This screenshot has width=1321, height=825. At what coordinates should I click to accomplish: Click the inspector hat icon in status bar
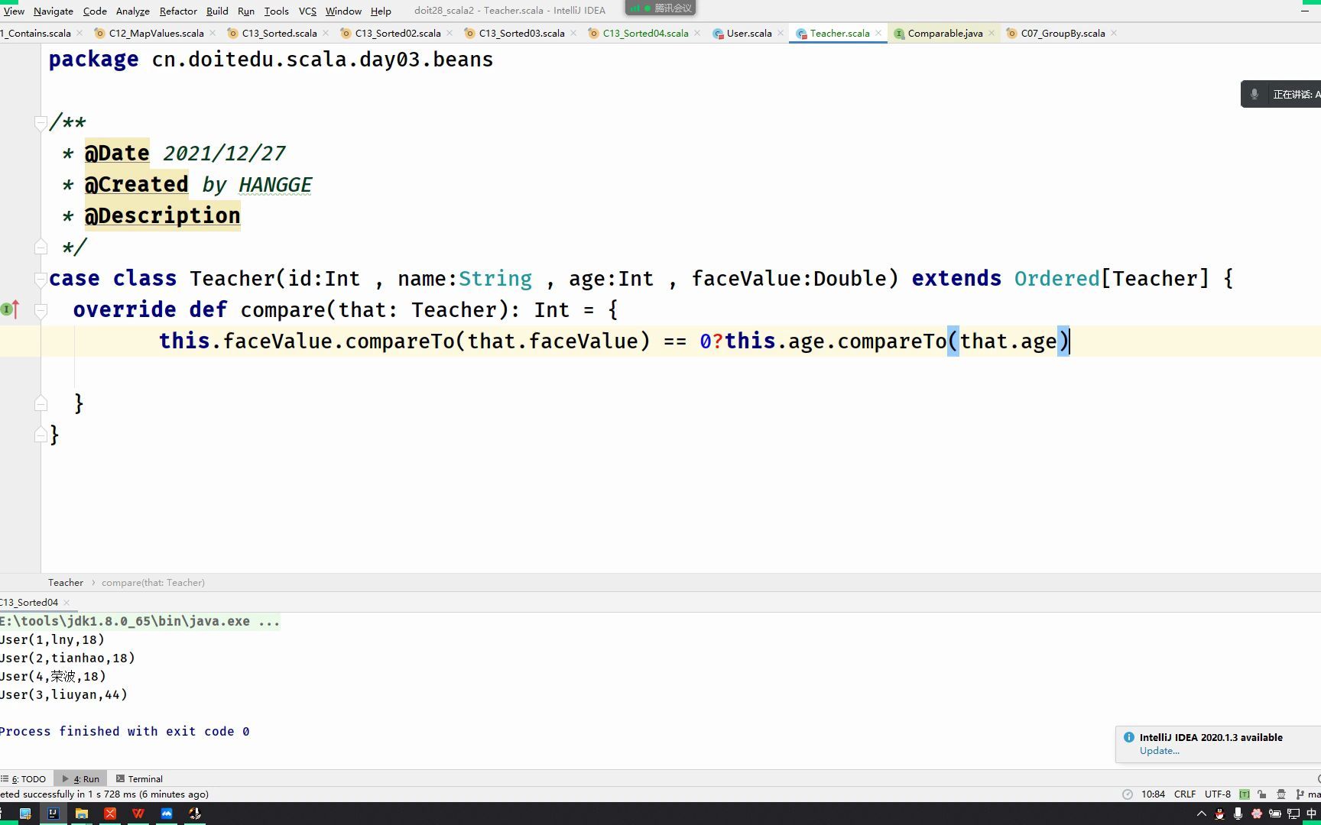point(1281,794)
